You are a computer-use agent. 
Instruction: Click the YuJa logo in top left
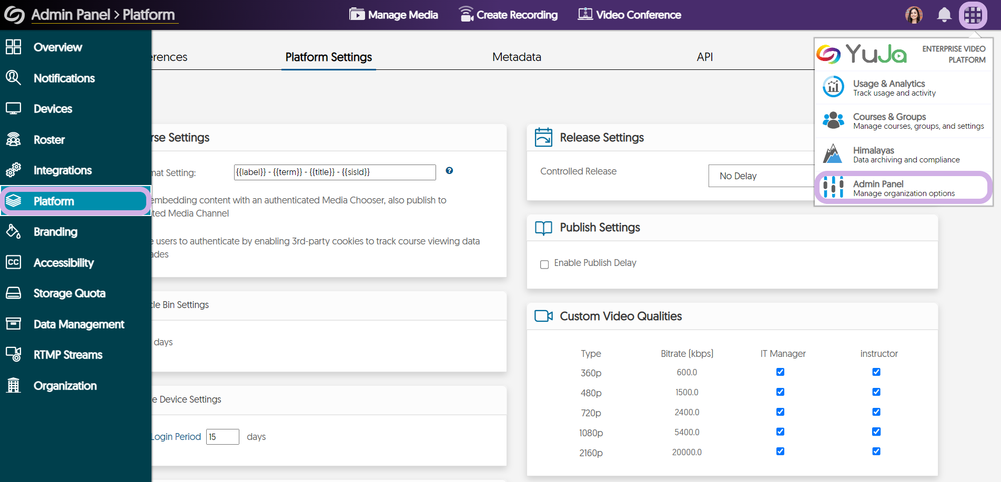pos(14,15)
